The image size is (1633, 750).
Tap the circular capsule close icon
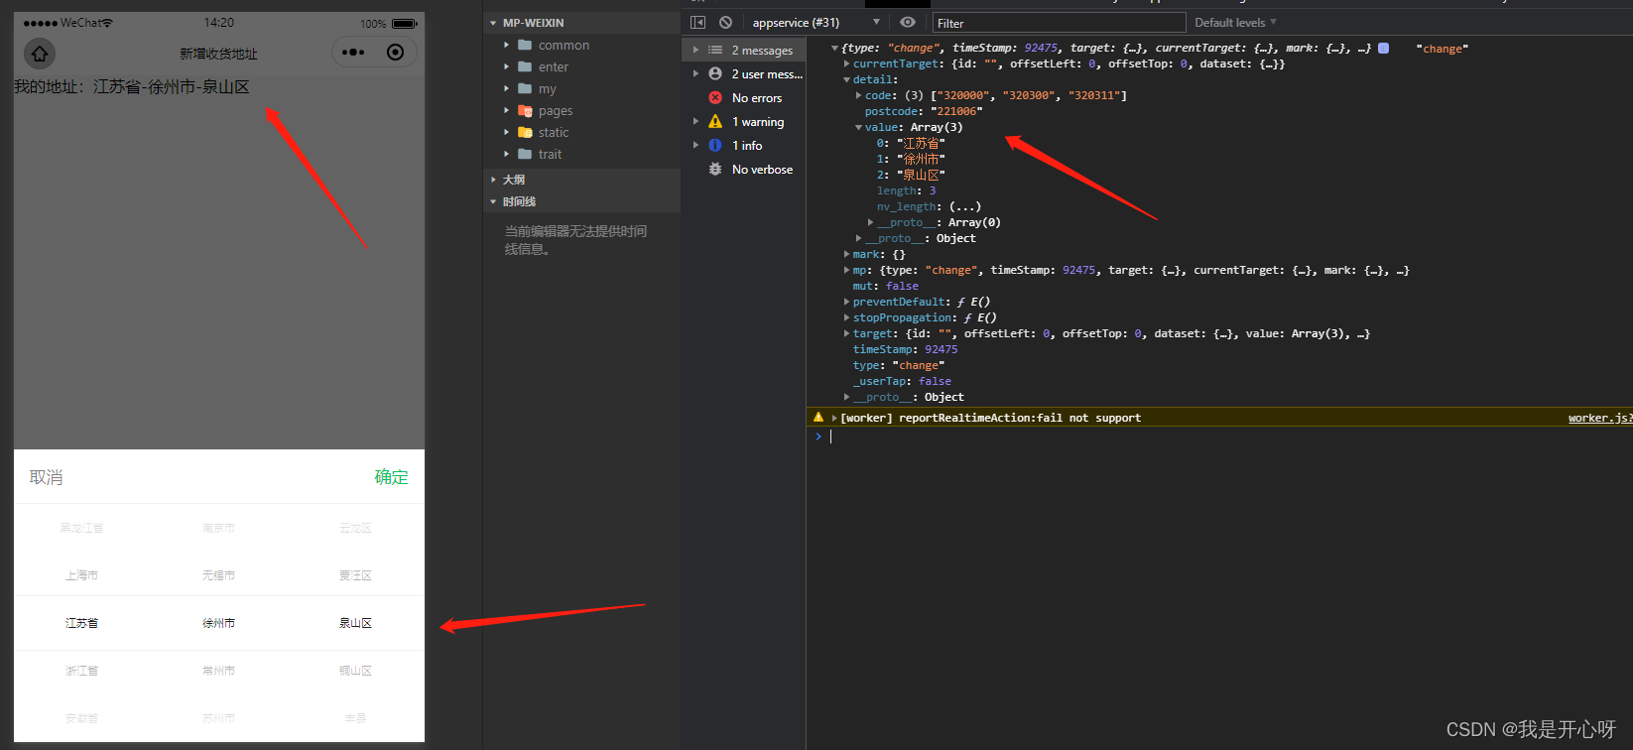tap(395, 53)
